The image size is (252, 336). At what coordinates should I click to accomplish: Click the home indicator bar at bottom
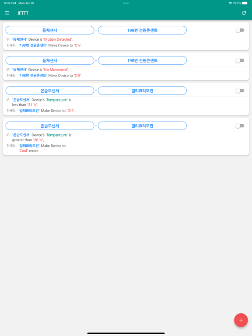coord(126,333)
